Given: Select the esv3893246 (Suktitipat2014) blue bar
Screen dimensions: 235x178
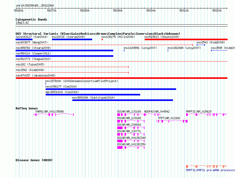Looking at the screenshot, I should (x=123, y=100).
